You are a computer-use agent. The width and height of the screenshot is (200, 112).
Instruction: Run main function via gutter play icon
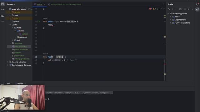[38, 21]
